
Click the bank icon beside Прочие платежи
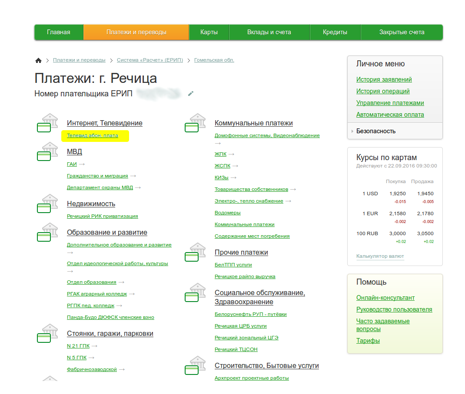click(x=195, y=252)
